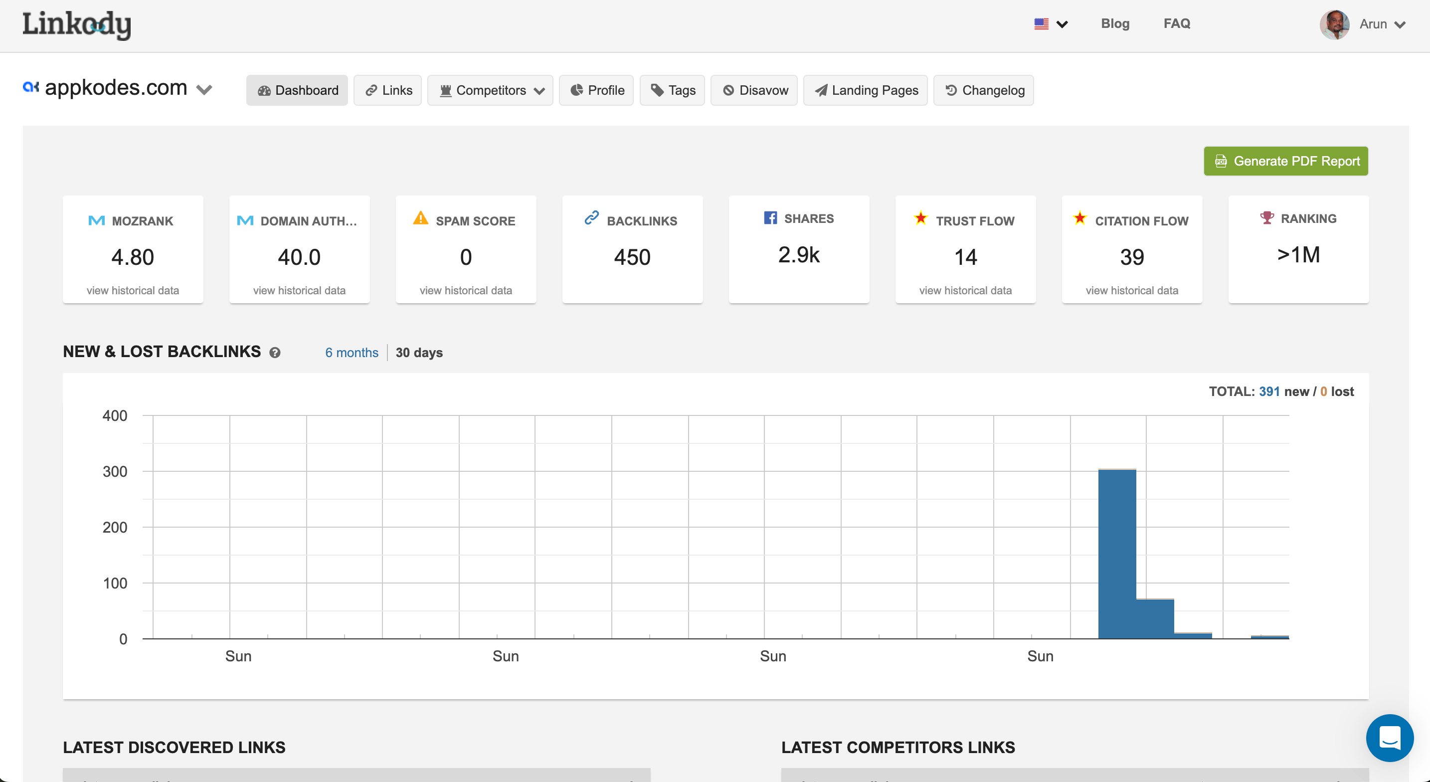Click the Disavow icon
Viewport: 1430px width, 782px height.
tap(728, 89)
